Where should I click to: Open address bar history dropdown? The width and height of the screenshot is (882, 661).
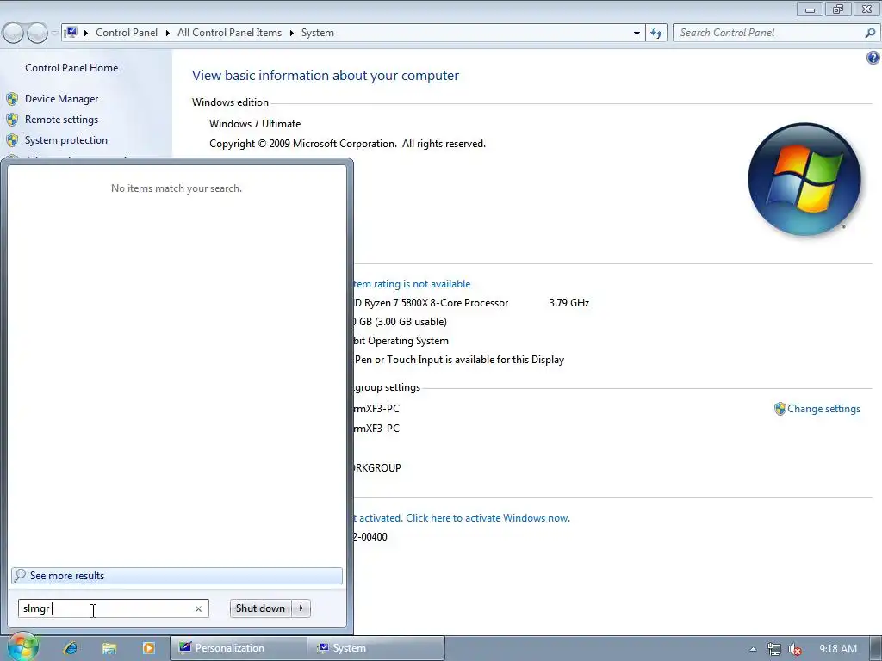637,34
